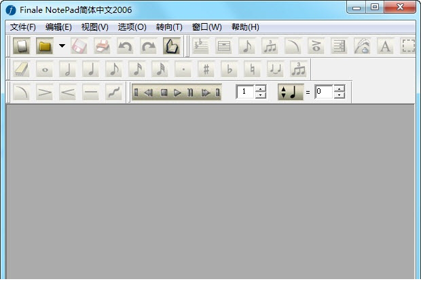Open the 转向(T) menu
The width and height of the screenshot is (421, 290).
[x=169, y=27]
